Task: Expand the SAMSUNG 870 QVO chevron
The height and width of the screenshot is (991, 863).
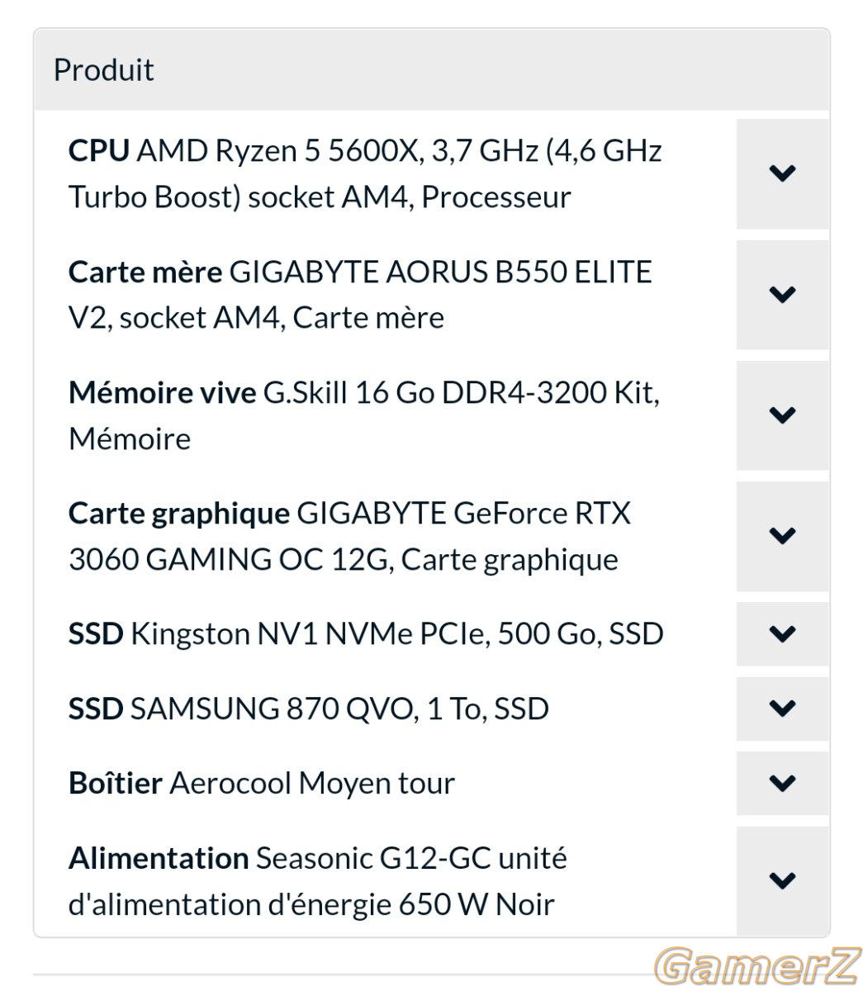Action: [x=782, y=708]
